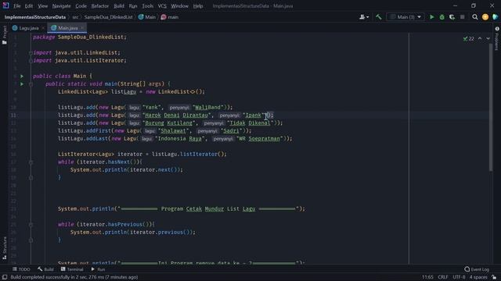
Task: Open the Event Log
Action: pos(477,269)
